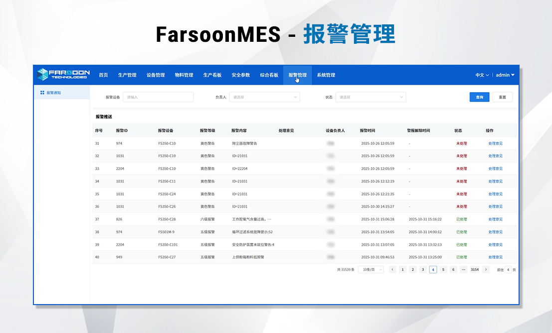The width and height of the screenshot is (552, 333).
Task: Click the pagination ellipsis to jump pages
Action: pos(463,269)
